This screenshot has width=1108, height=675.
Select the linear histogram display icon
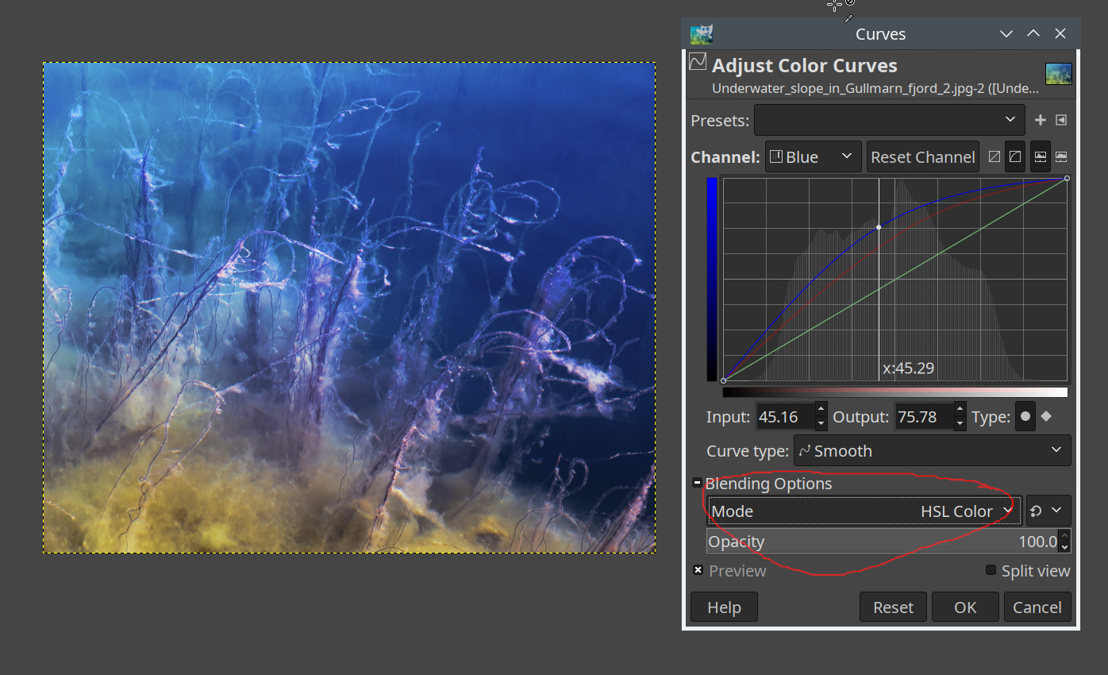tap(1040, 156)
